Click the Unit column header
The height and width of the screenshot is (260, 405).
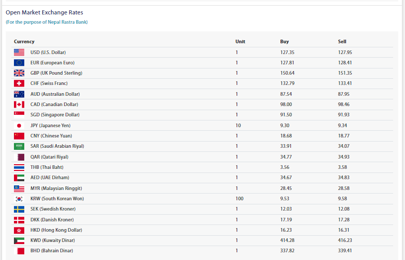(x=240, y=41)
